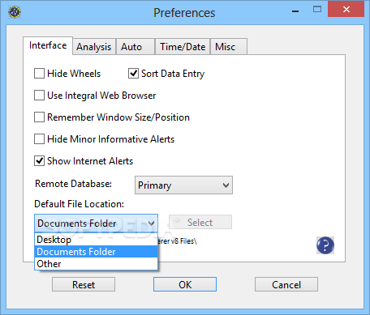Maximize the Preferences window
This screenshot has height=315, width=370.
(317, 10)
